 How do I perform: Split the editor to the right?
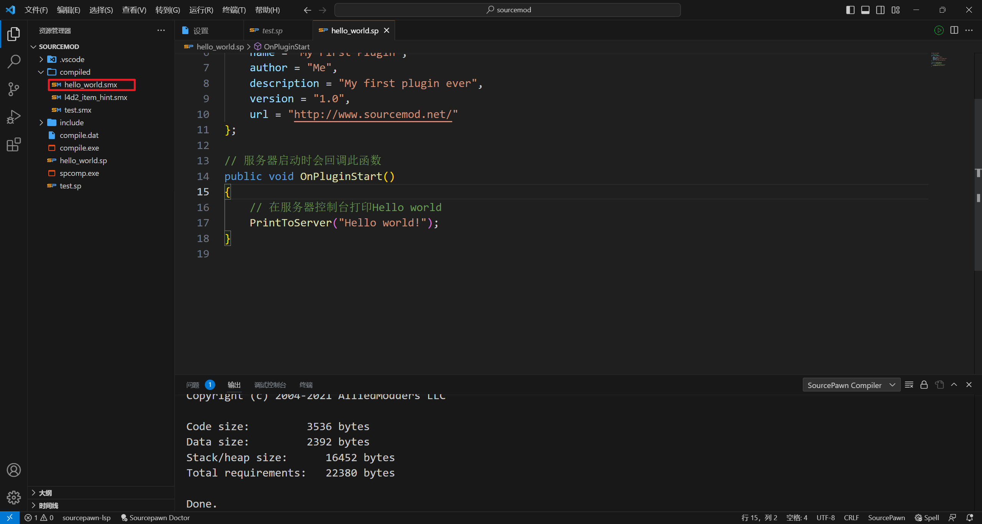tap(954, 30)
